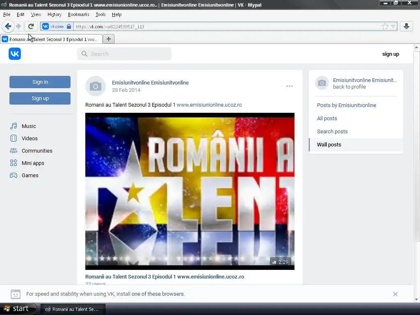Reload the page with the refresh icon

(x=31, y=26)
